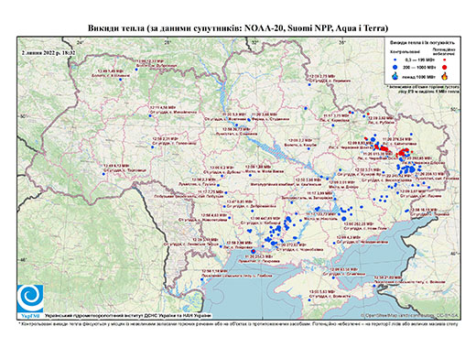Click the 200 — 1000 МВт legend label
The width and height of the screenshot is (476, 337).
[x=420, y=67]
